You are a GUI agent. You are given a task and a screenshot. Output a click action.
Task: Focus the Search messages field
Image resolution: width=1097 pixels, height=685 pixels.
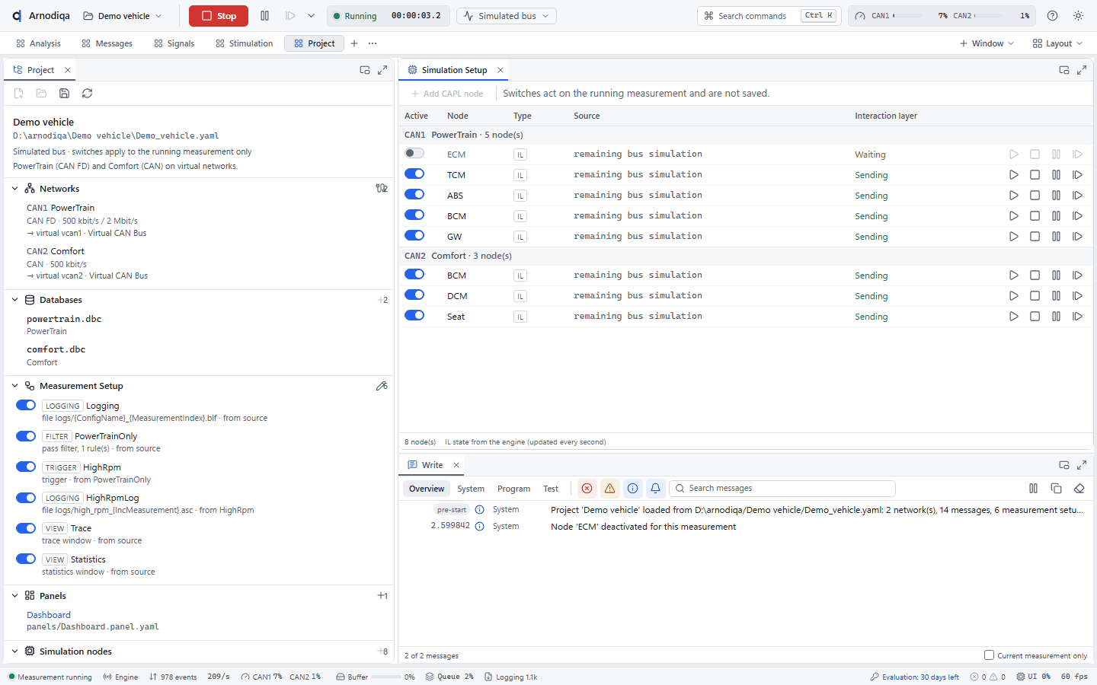tap(782, 489)
